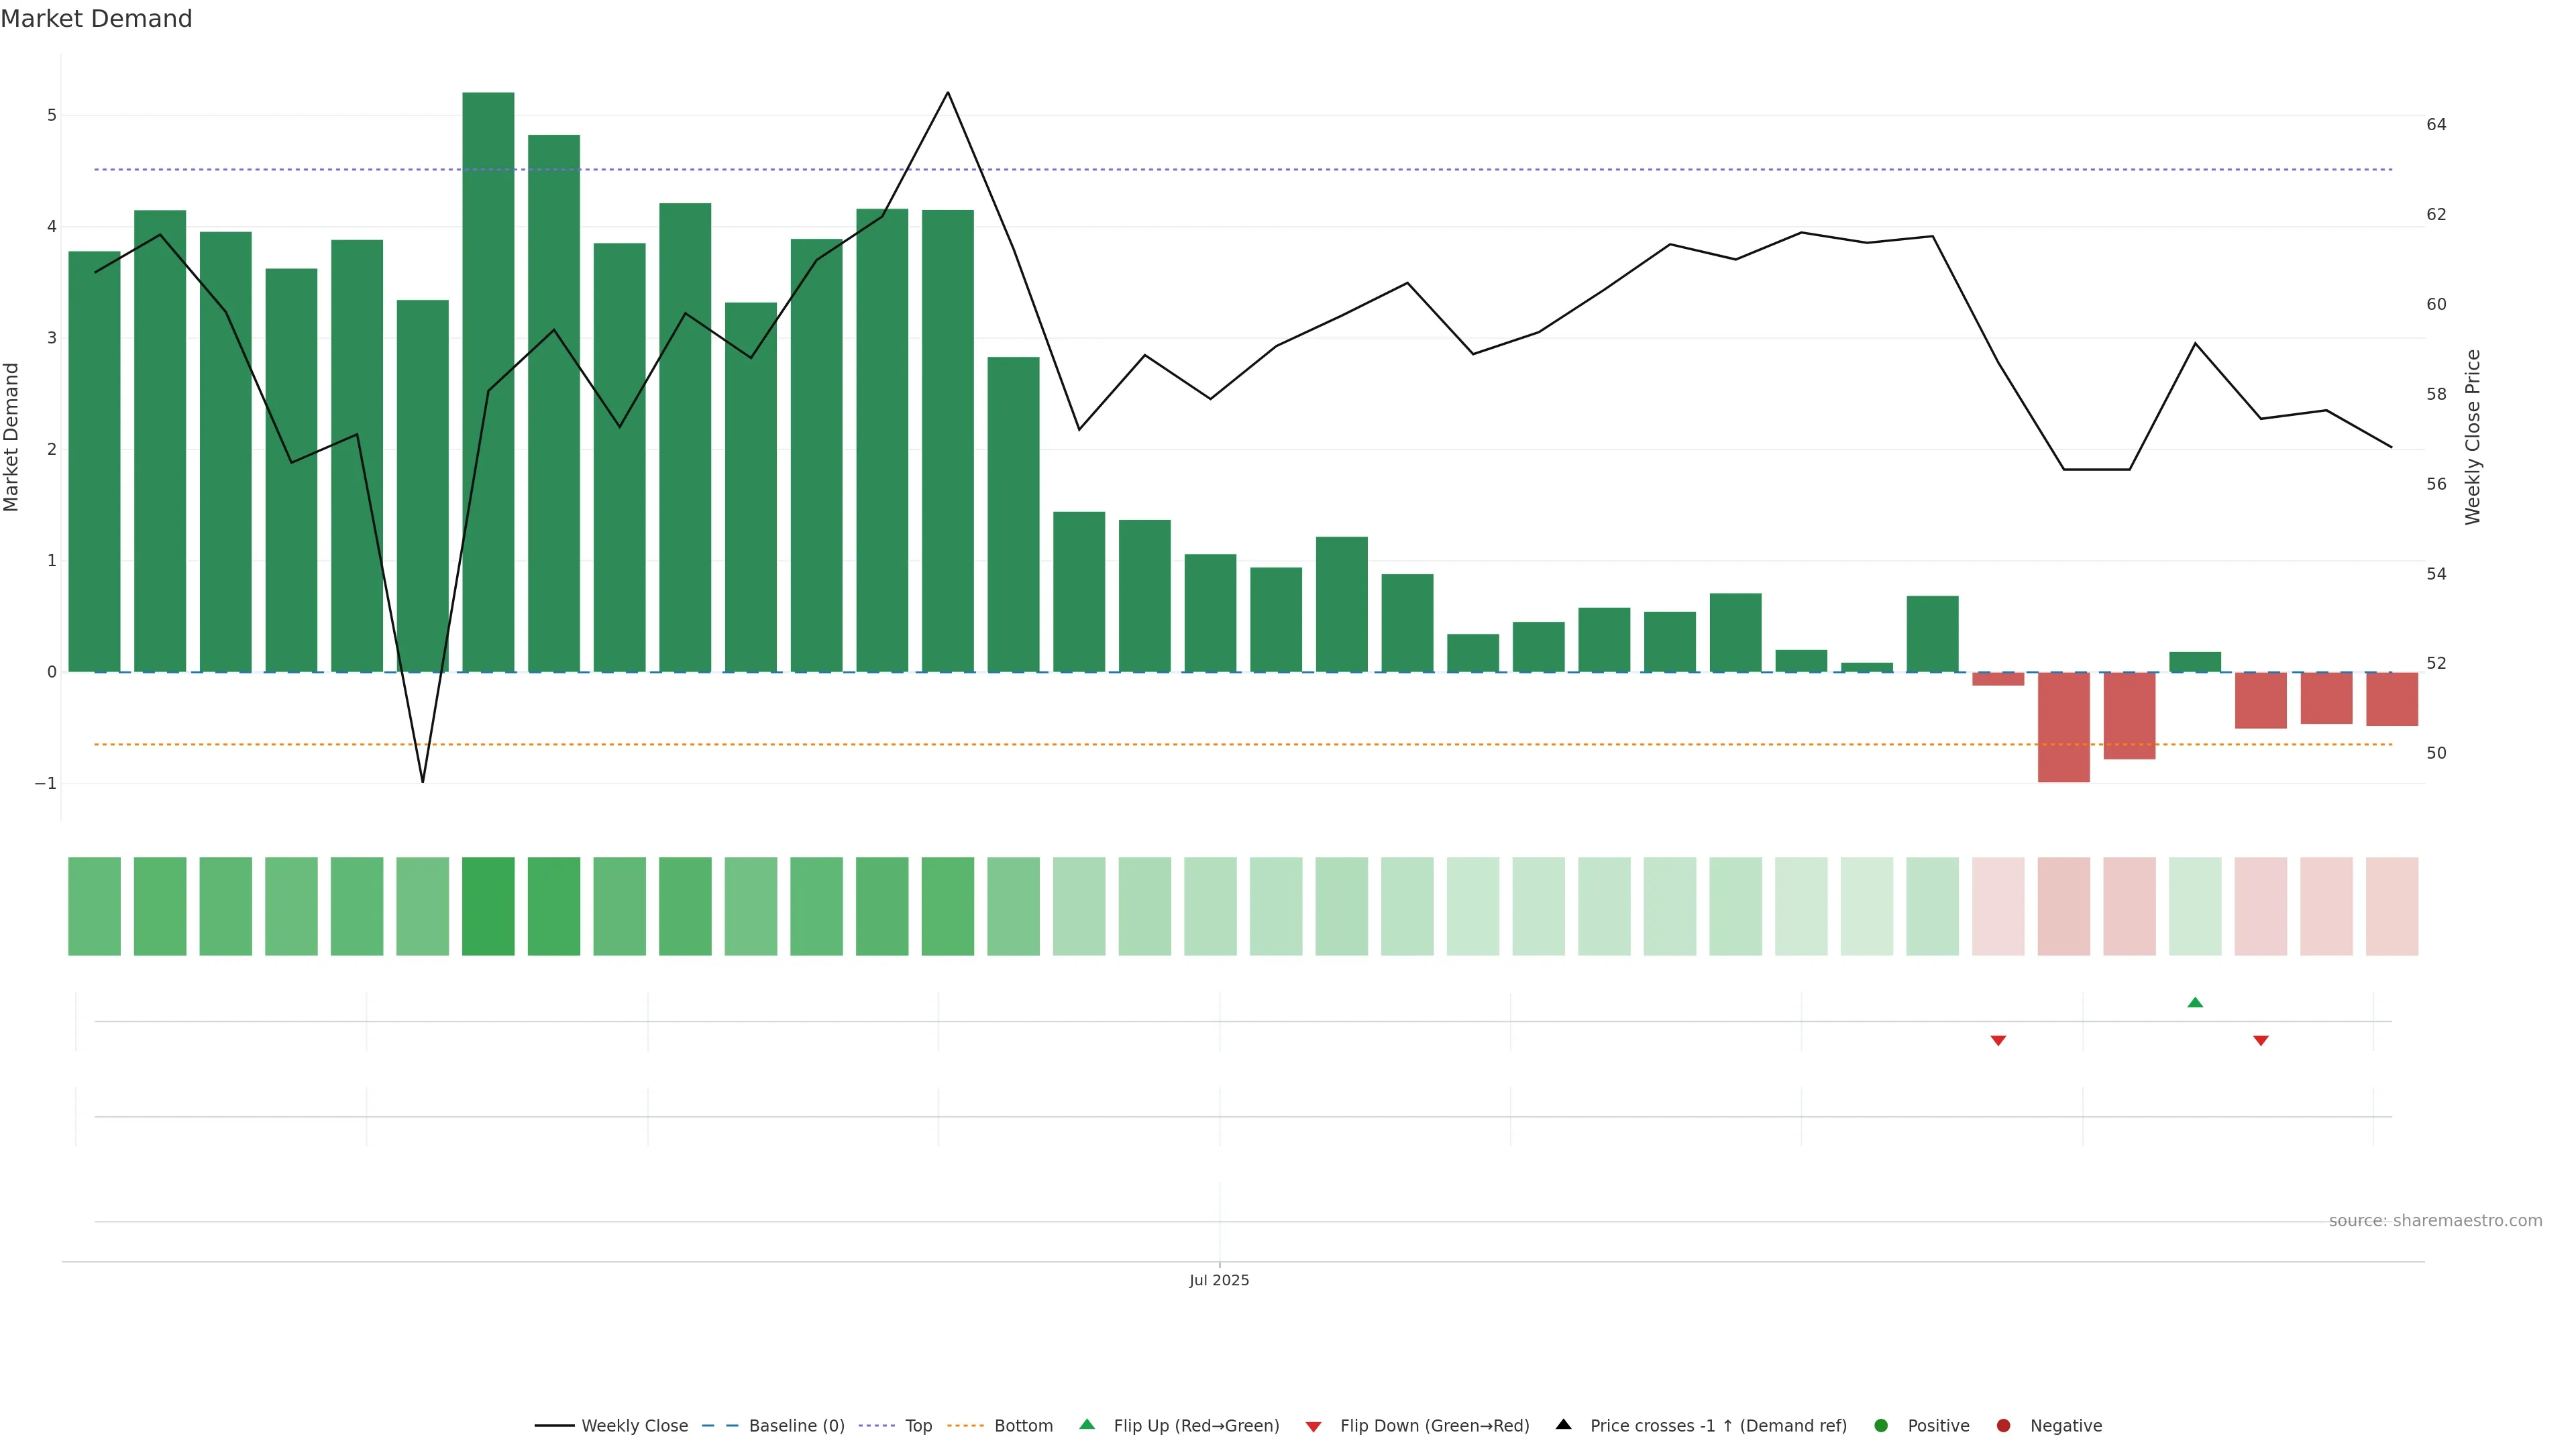
Task: Toggle the Weekly Close legend entry
Action: [x=634, y=1425]
